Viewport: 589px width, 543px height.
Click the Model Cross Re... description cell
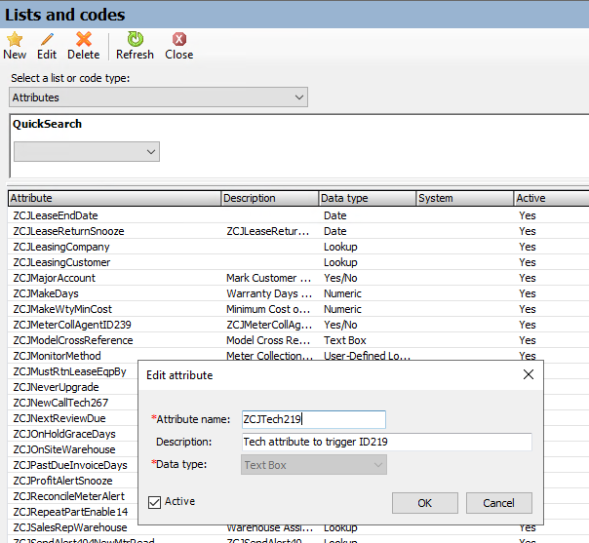coord(268,340)
